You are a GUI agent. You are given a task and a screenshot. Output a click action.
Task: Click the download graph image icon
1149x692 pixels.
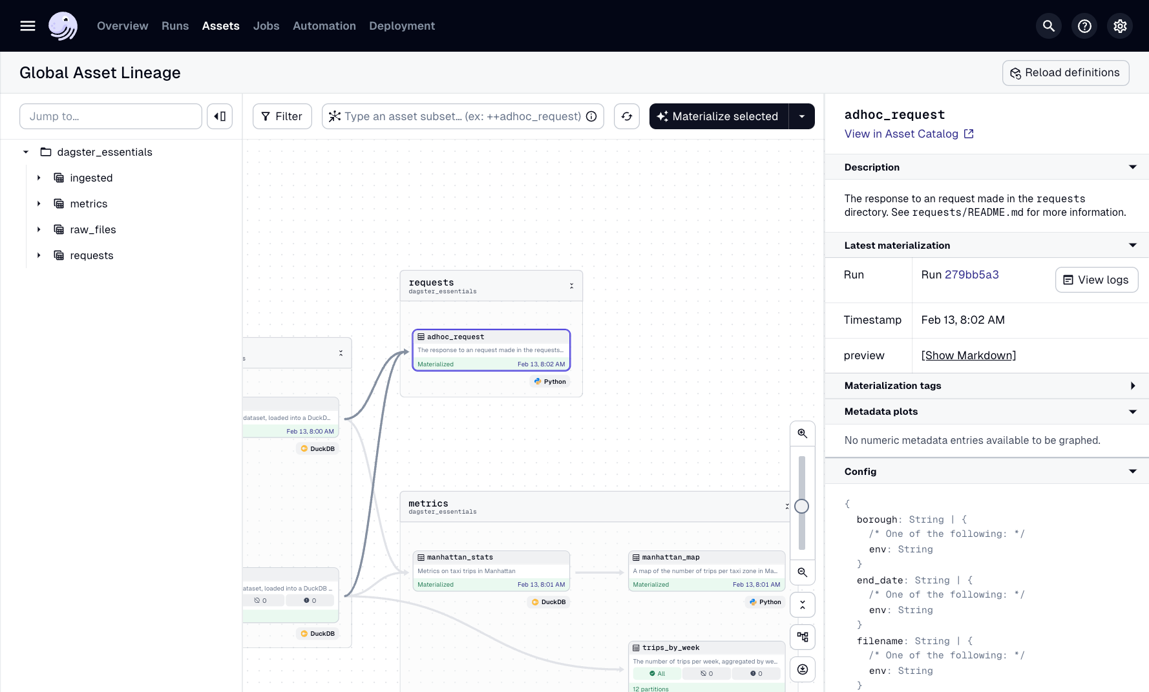coord(803,669)
